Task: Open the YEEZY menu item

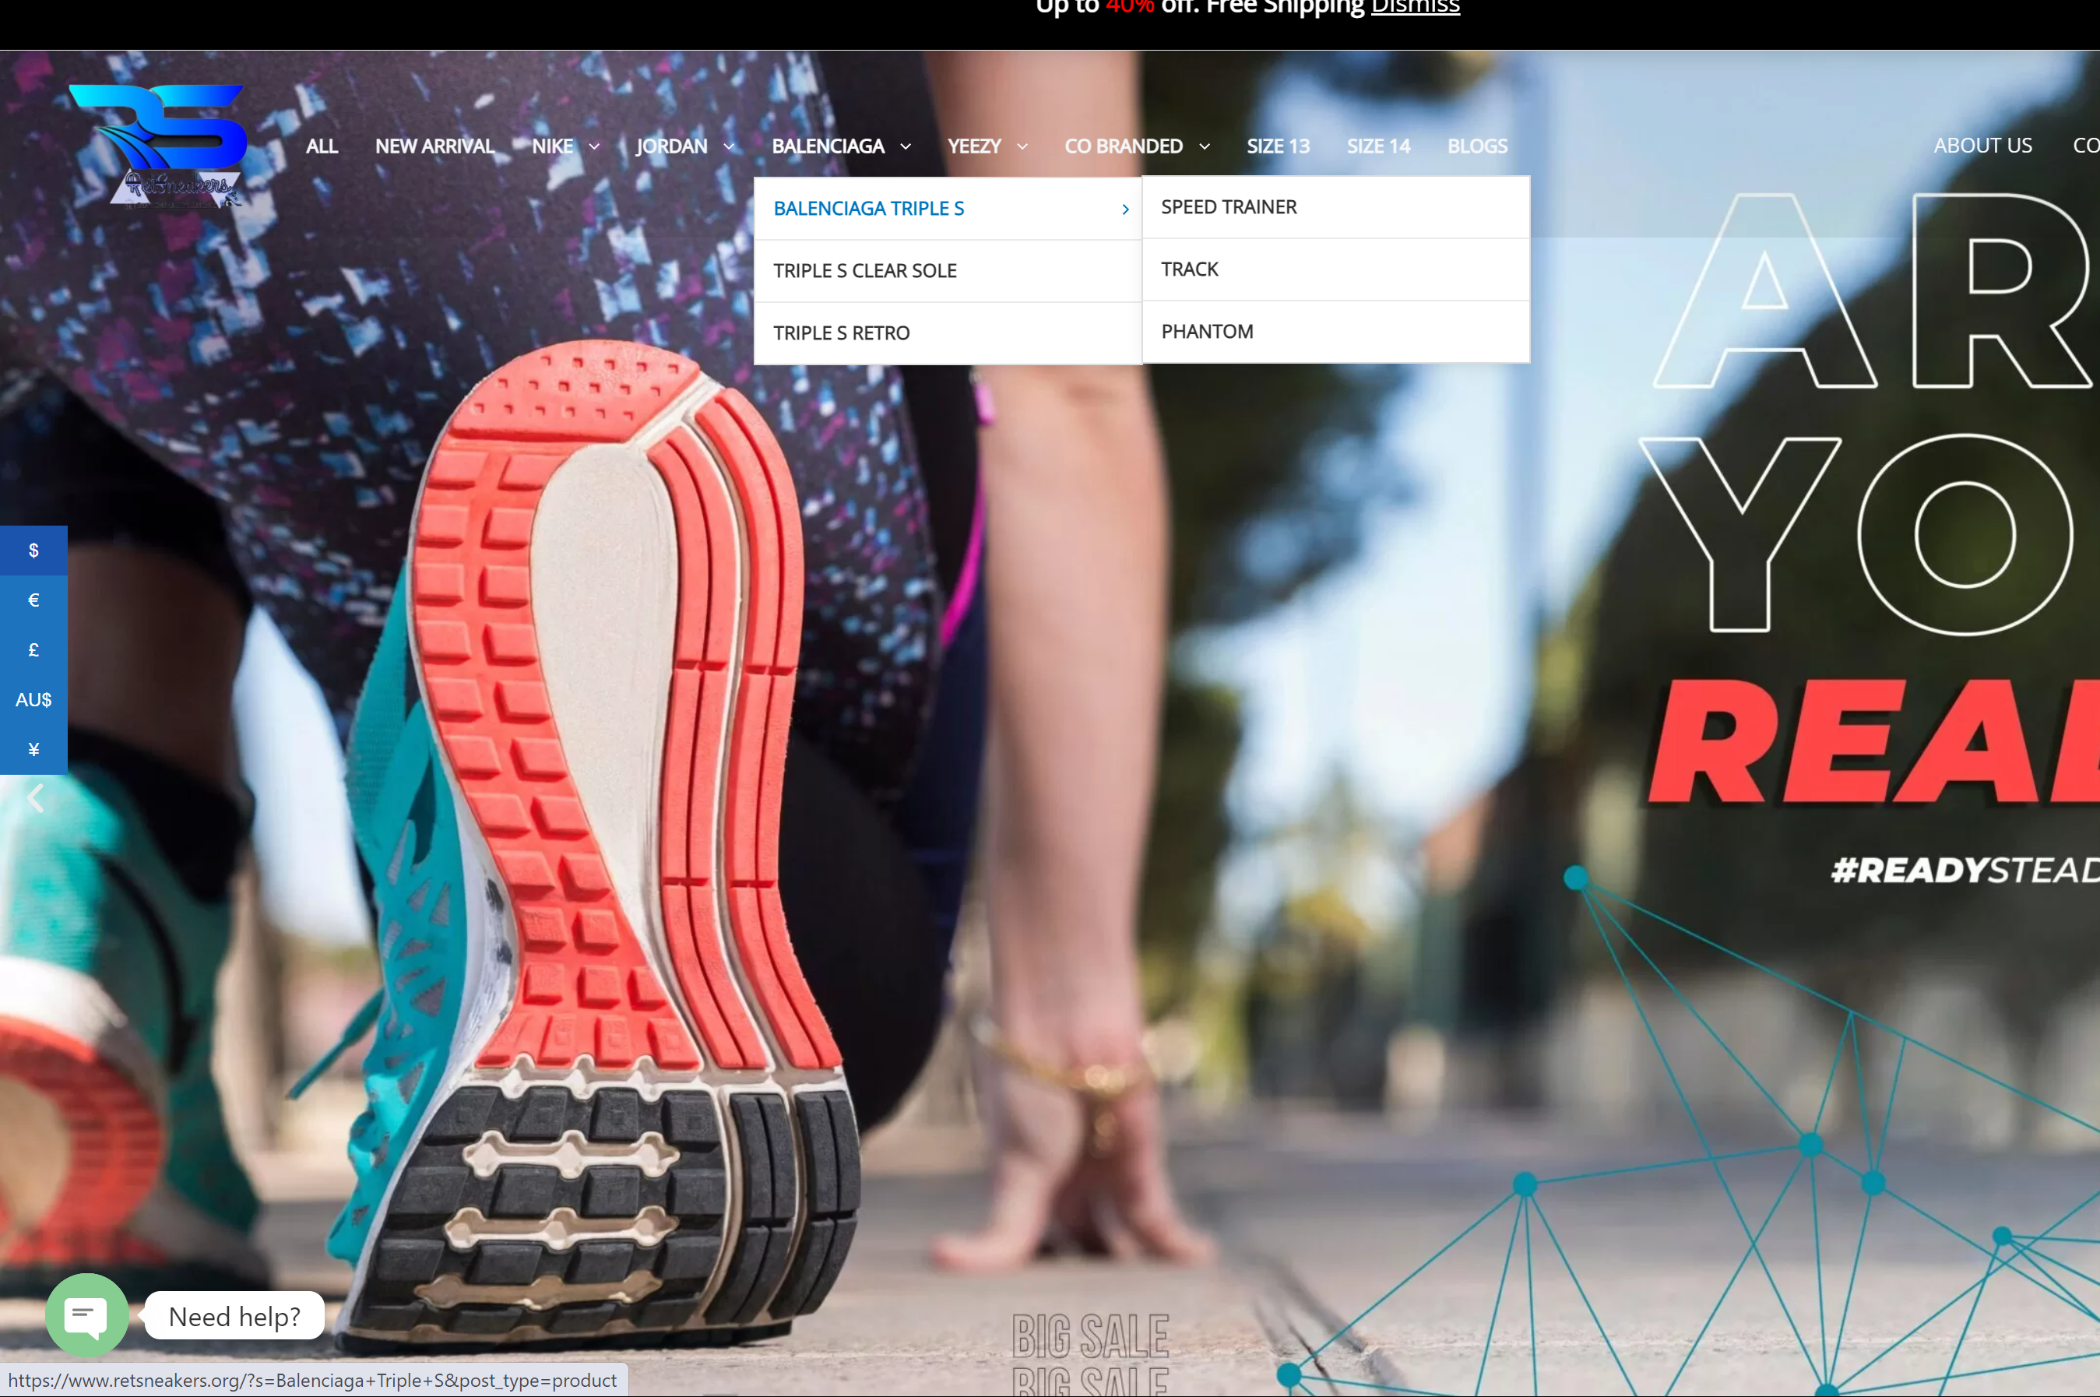Action: coord(975,146)
